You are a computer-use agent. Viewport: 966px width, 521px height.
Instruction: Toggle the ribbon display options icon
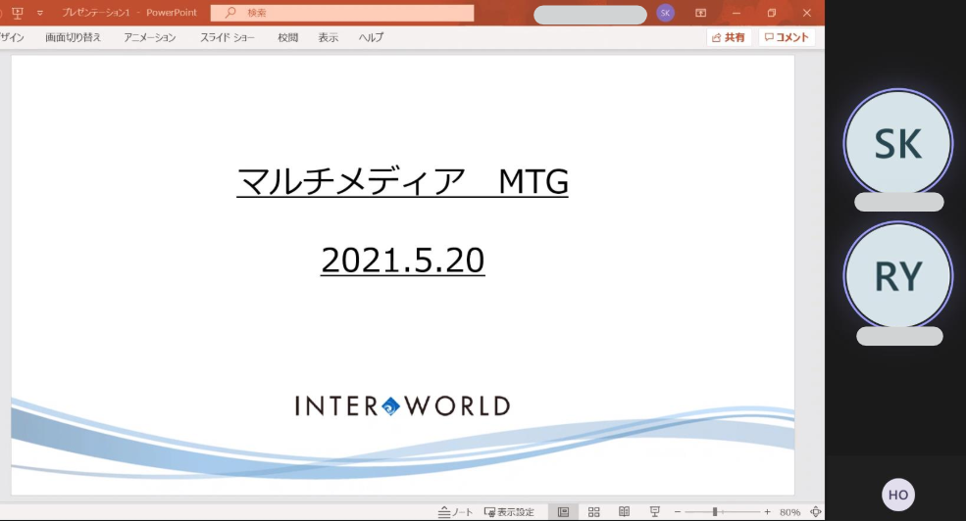coord(700,13)
